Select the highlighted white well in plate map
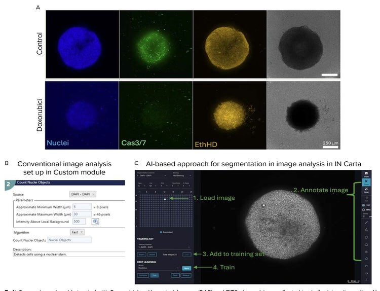The image size is (380, 291). click(x=165, y=199)
